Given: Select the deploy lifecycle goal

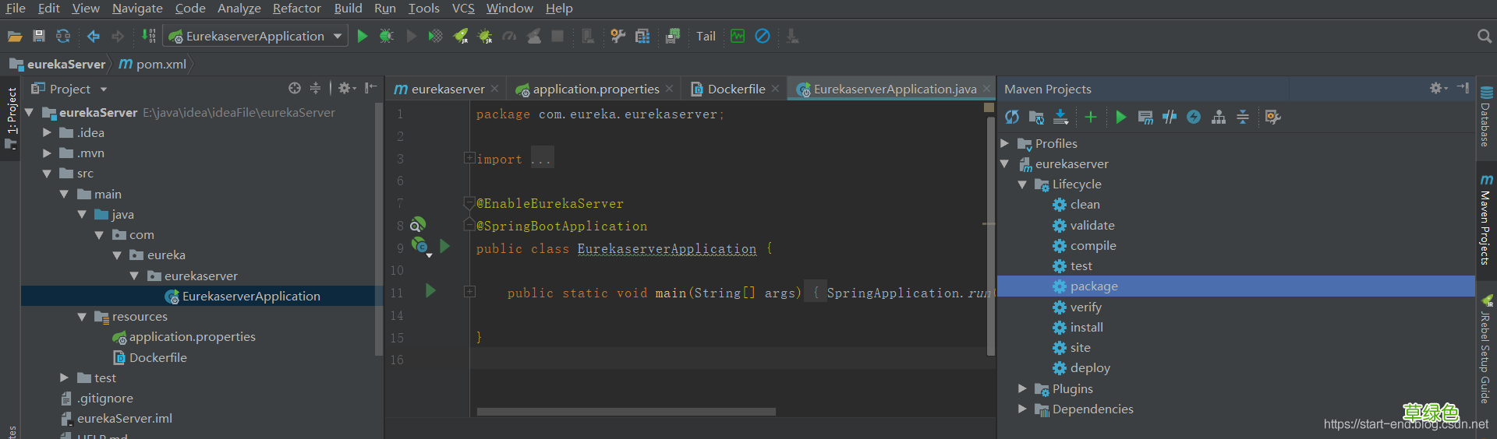Looking at the screenshot, I should pos(1089,368).
